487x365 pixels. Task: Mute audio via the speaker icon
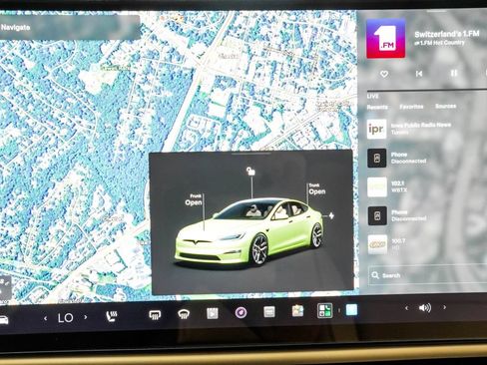(x=425, y=308)
